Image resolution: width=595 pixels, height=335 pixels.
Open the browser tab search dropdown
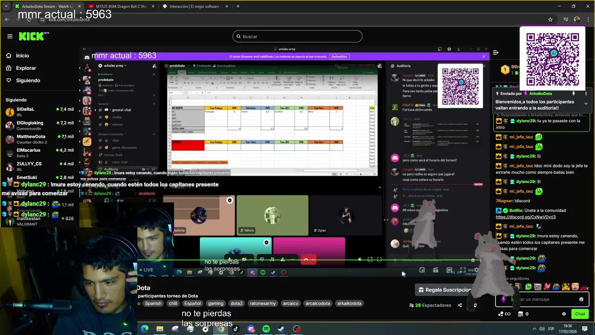(6, 6)
